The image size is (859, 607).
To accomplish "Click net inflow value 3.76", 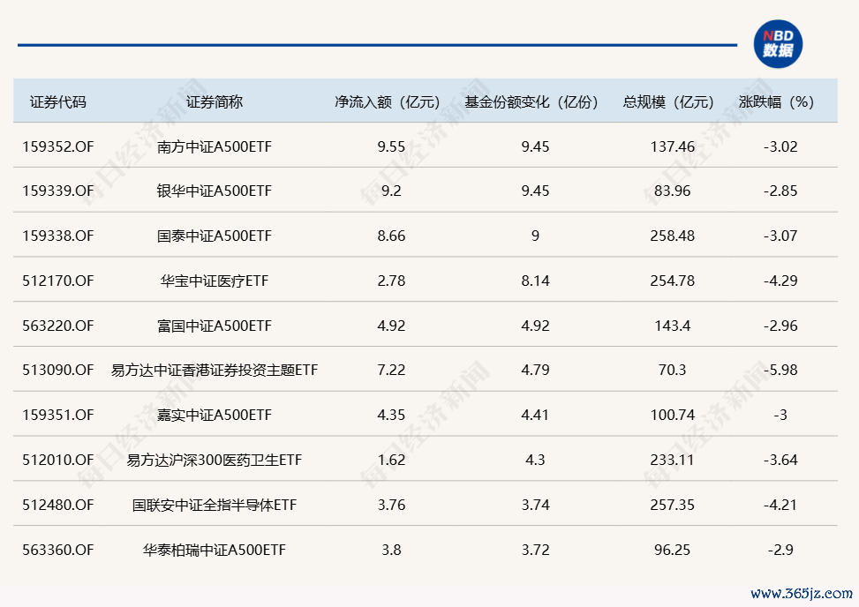I will click(x=391, y=505).
